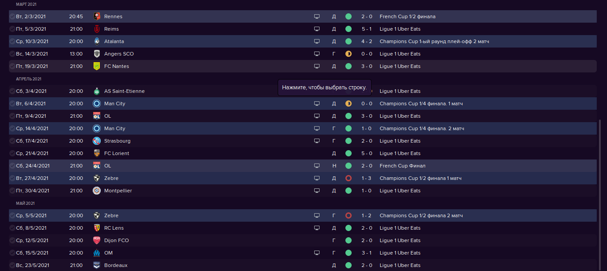Click the Atalanta club crest icon
The width and height of the screenshot is (607, 271).
pos(96,41)
